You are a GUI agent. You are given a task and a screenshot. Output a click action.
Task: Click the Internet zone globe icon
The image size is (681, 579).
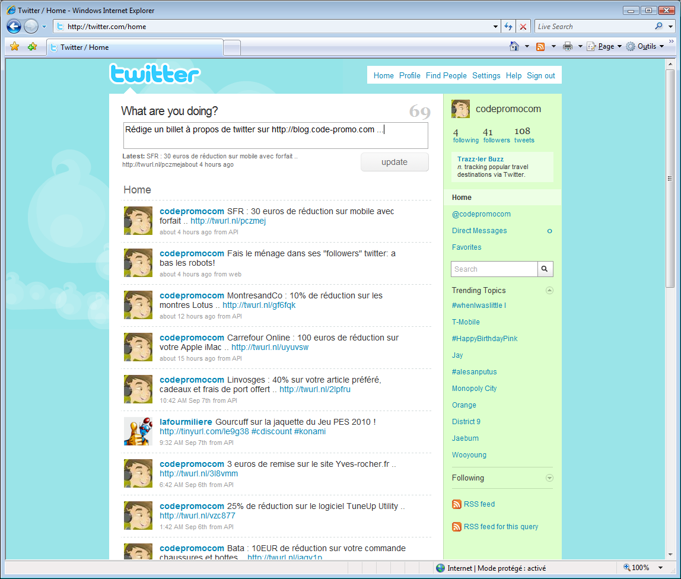[440, 568]
